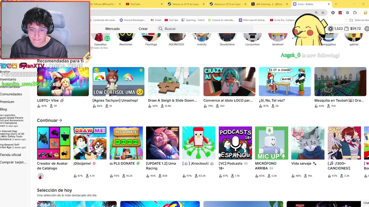Switch to the YouTube tab
369x207 pixels.
tap(144, 4)
